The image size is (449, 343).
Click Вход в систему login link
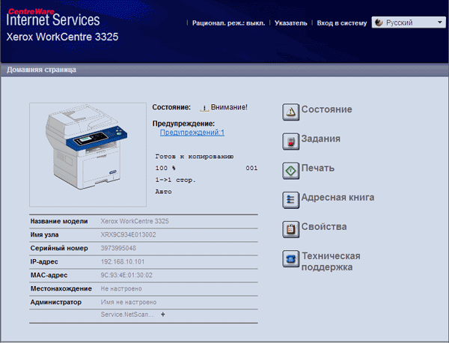tap(342, 23)
